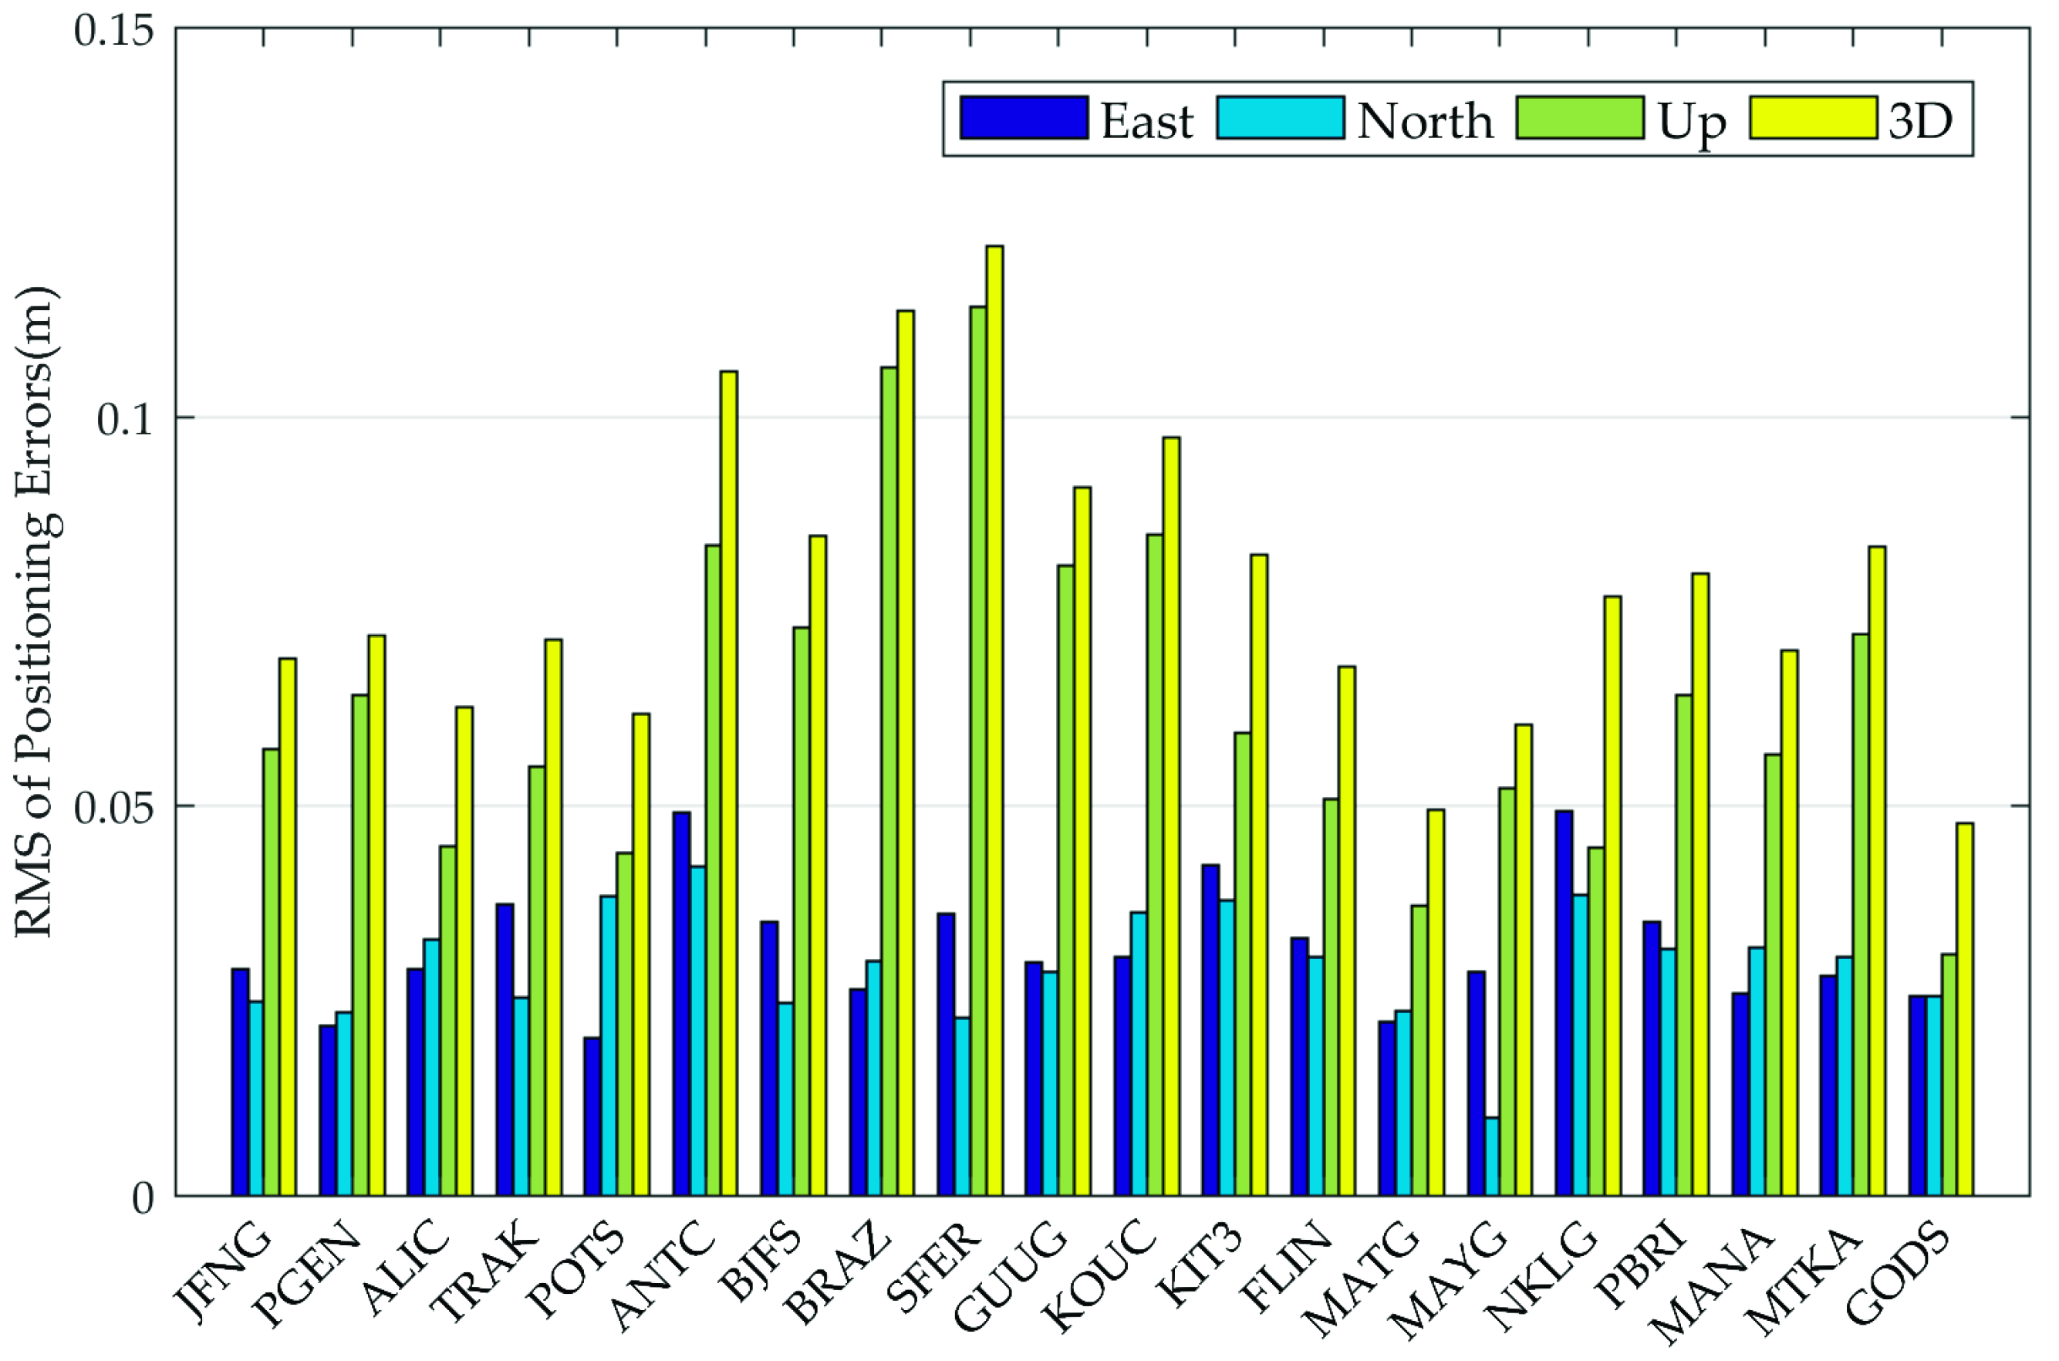Click the 0.1 y-axis tick label
This screenshot has height=1361, width=2059.
click(x=123, y=420)
